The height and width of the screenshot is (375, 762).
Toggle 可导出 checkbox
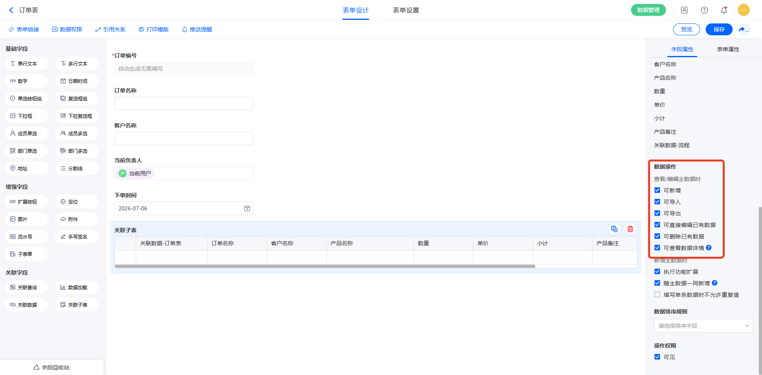click(657, 213)
